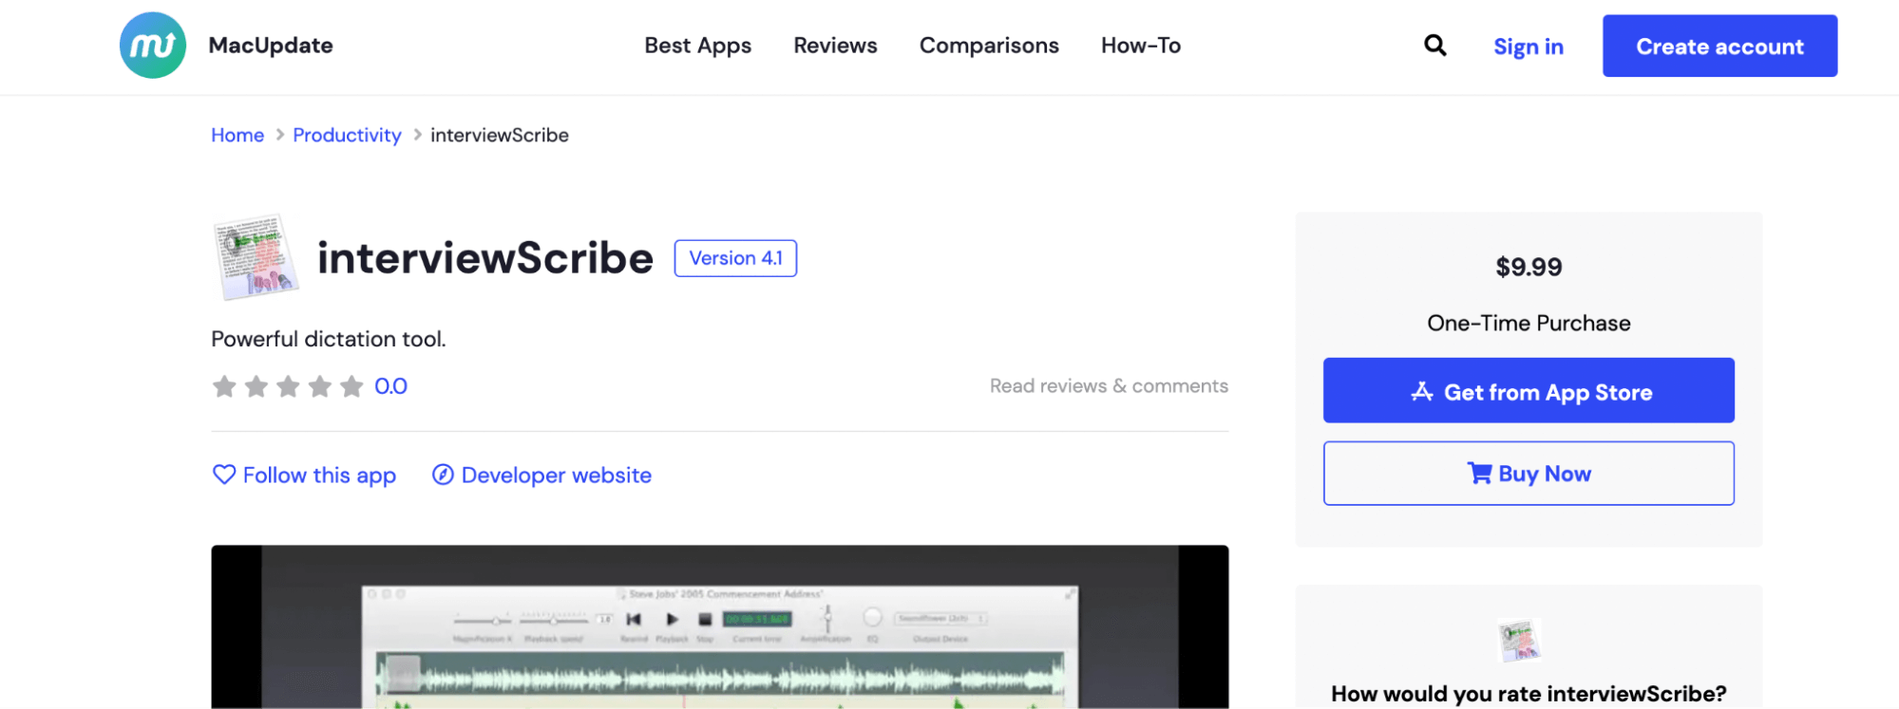1899x709 pixels.
Task: Click the second rating star
Action: tap(256, 386)
